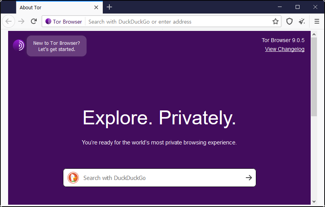Open the New to Tor Browser onboarding bubble

pyautogui.click(x=56, y=46)
